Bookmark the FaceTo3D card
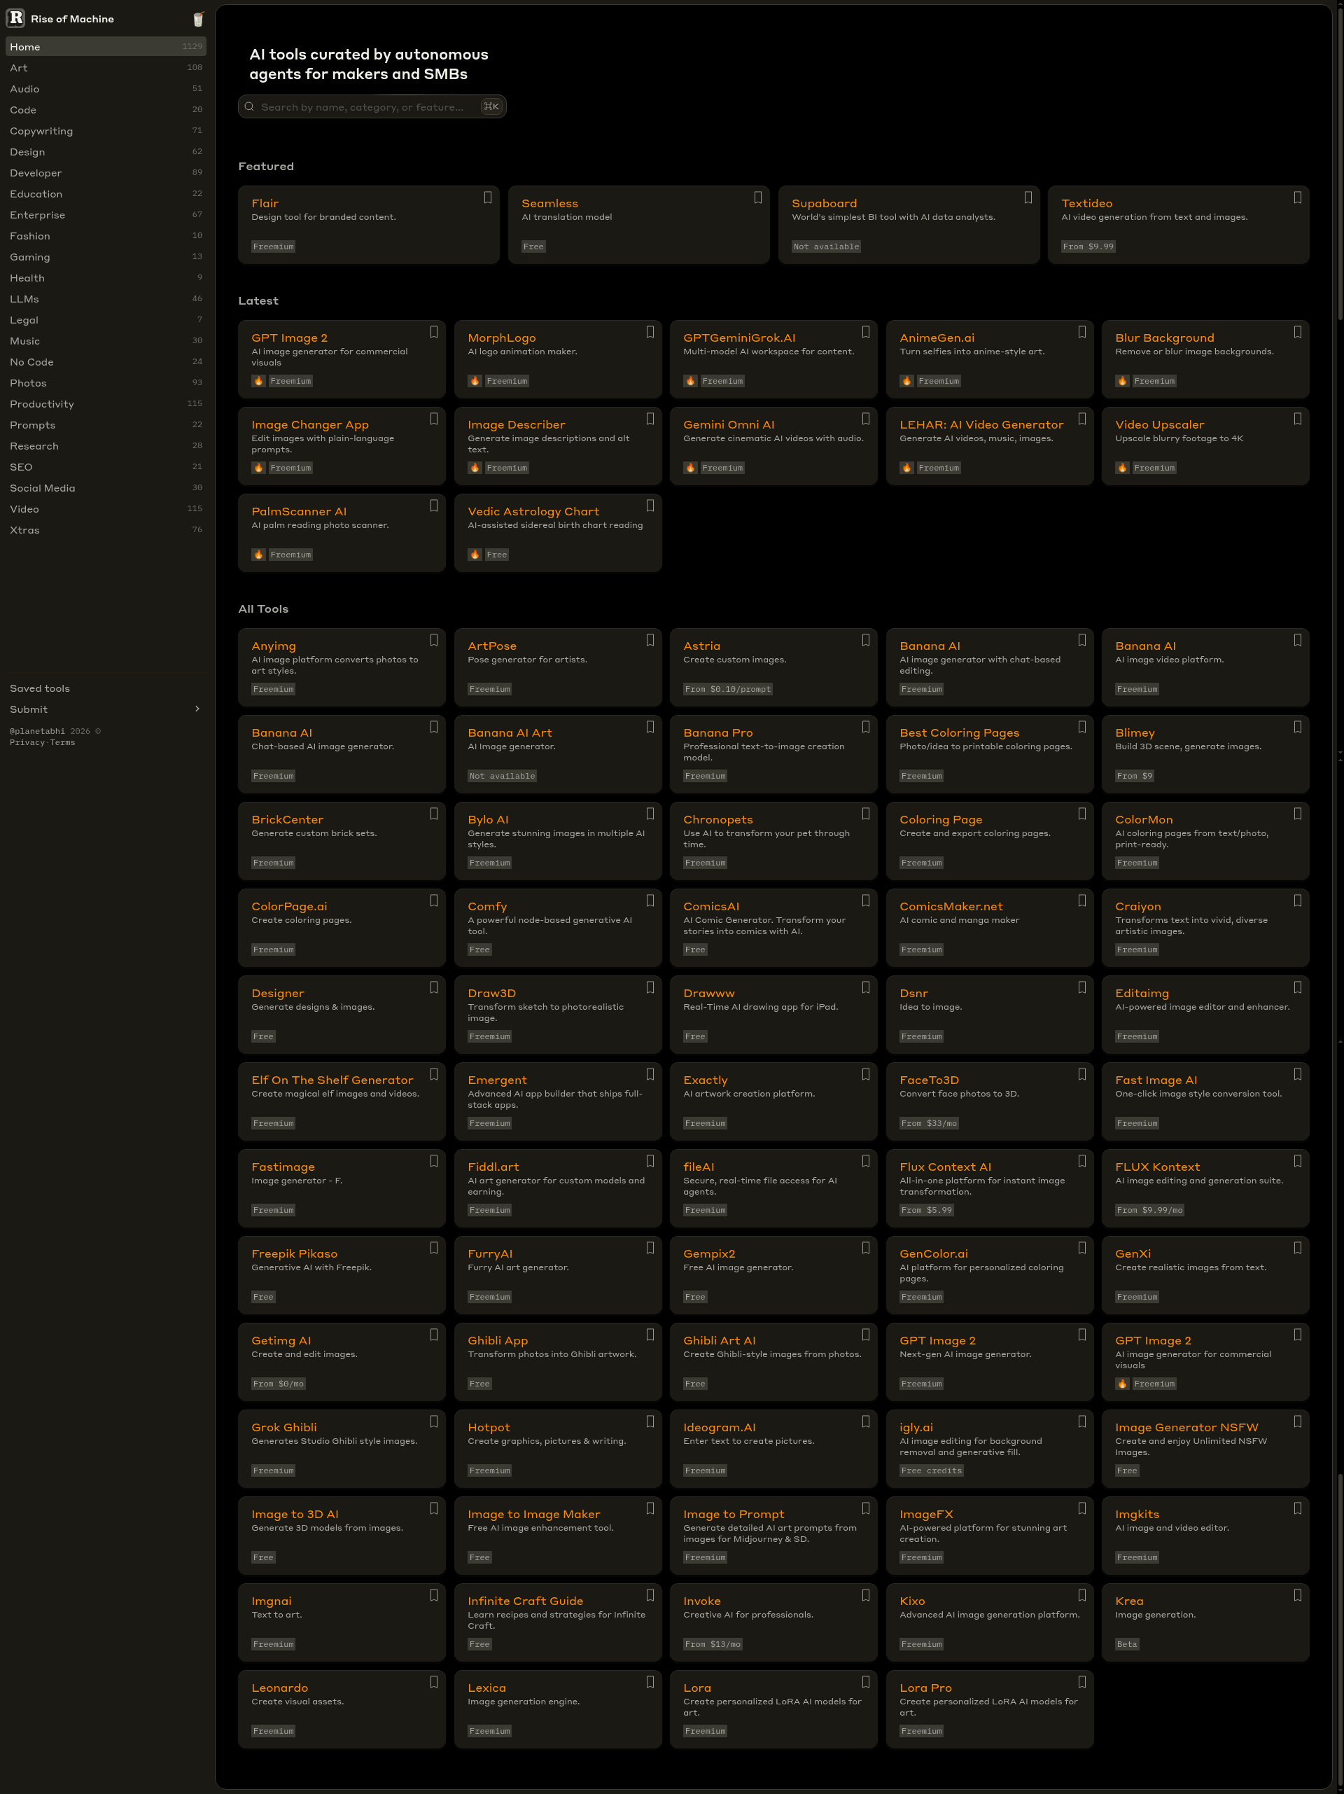 (1082, 1073)
